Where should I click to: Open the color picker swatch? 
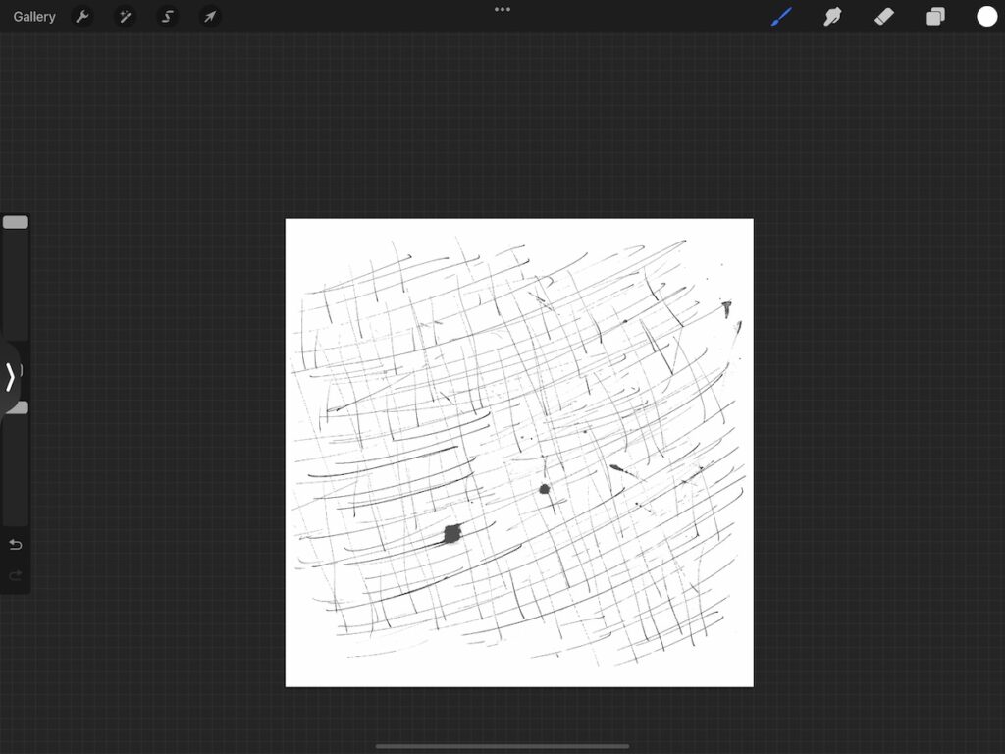(986, 16)
